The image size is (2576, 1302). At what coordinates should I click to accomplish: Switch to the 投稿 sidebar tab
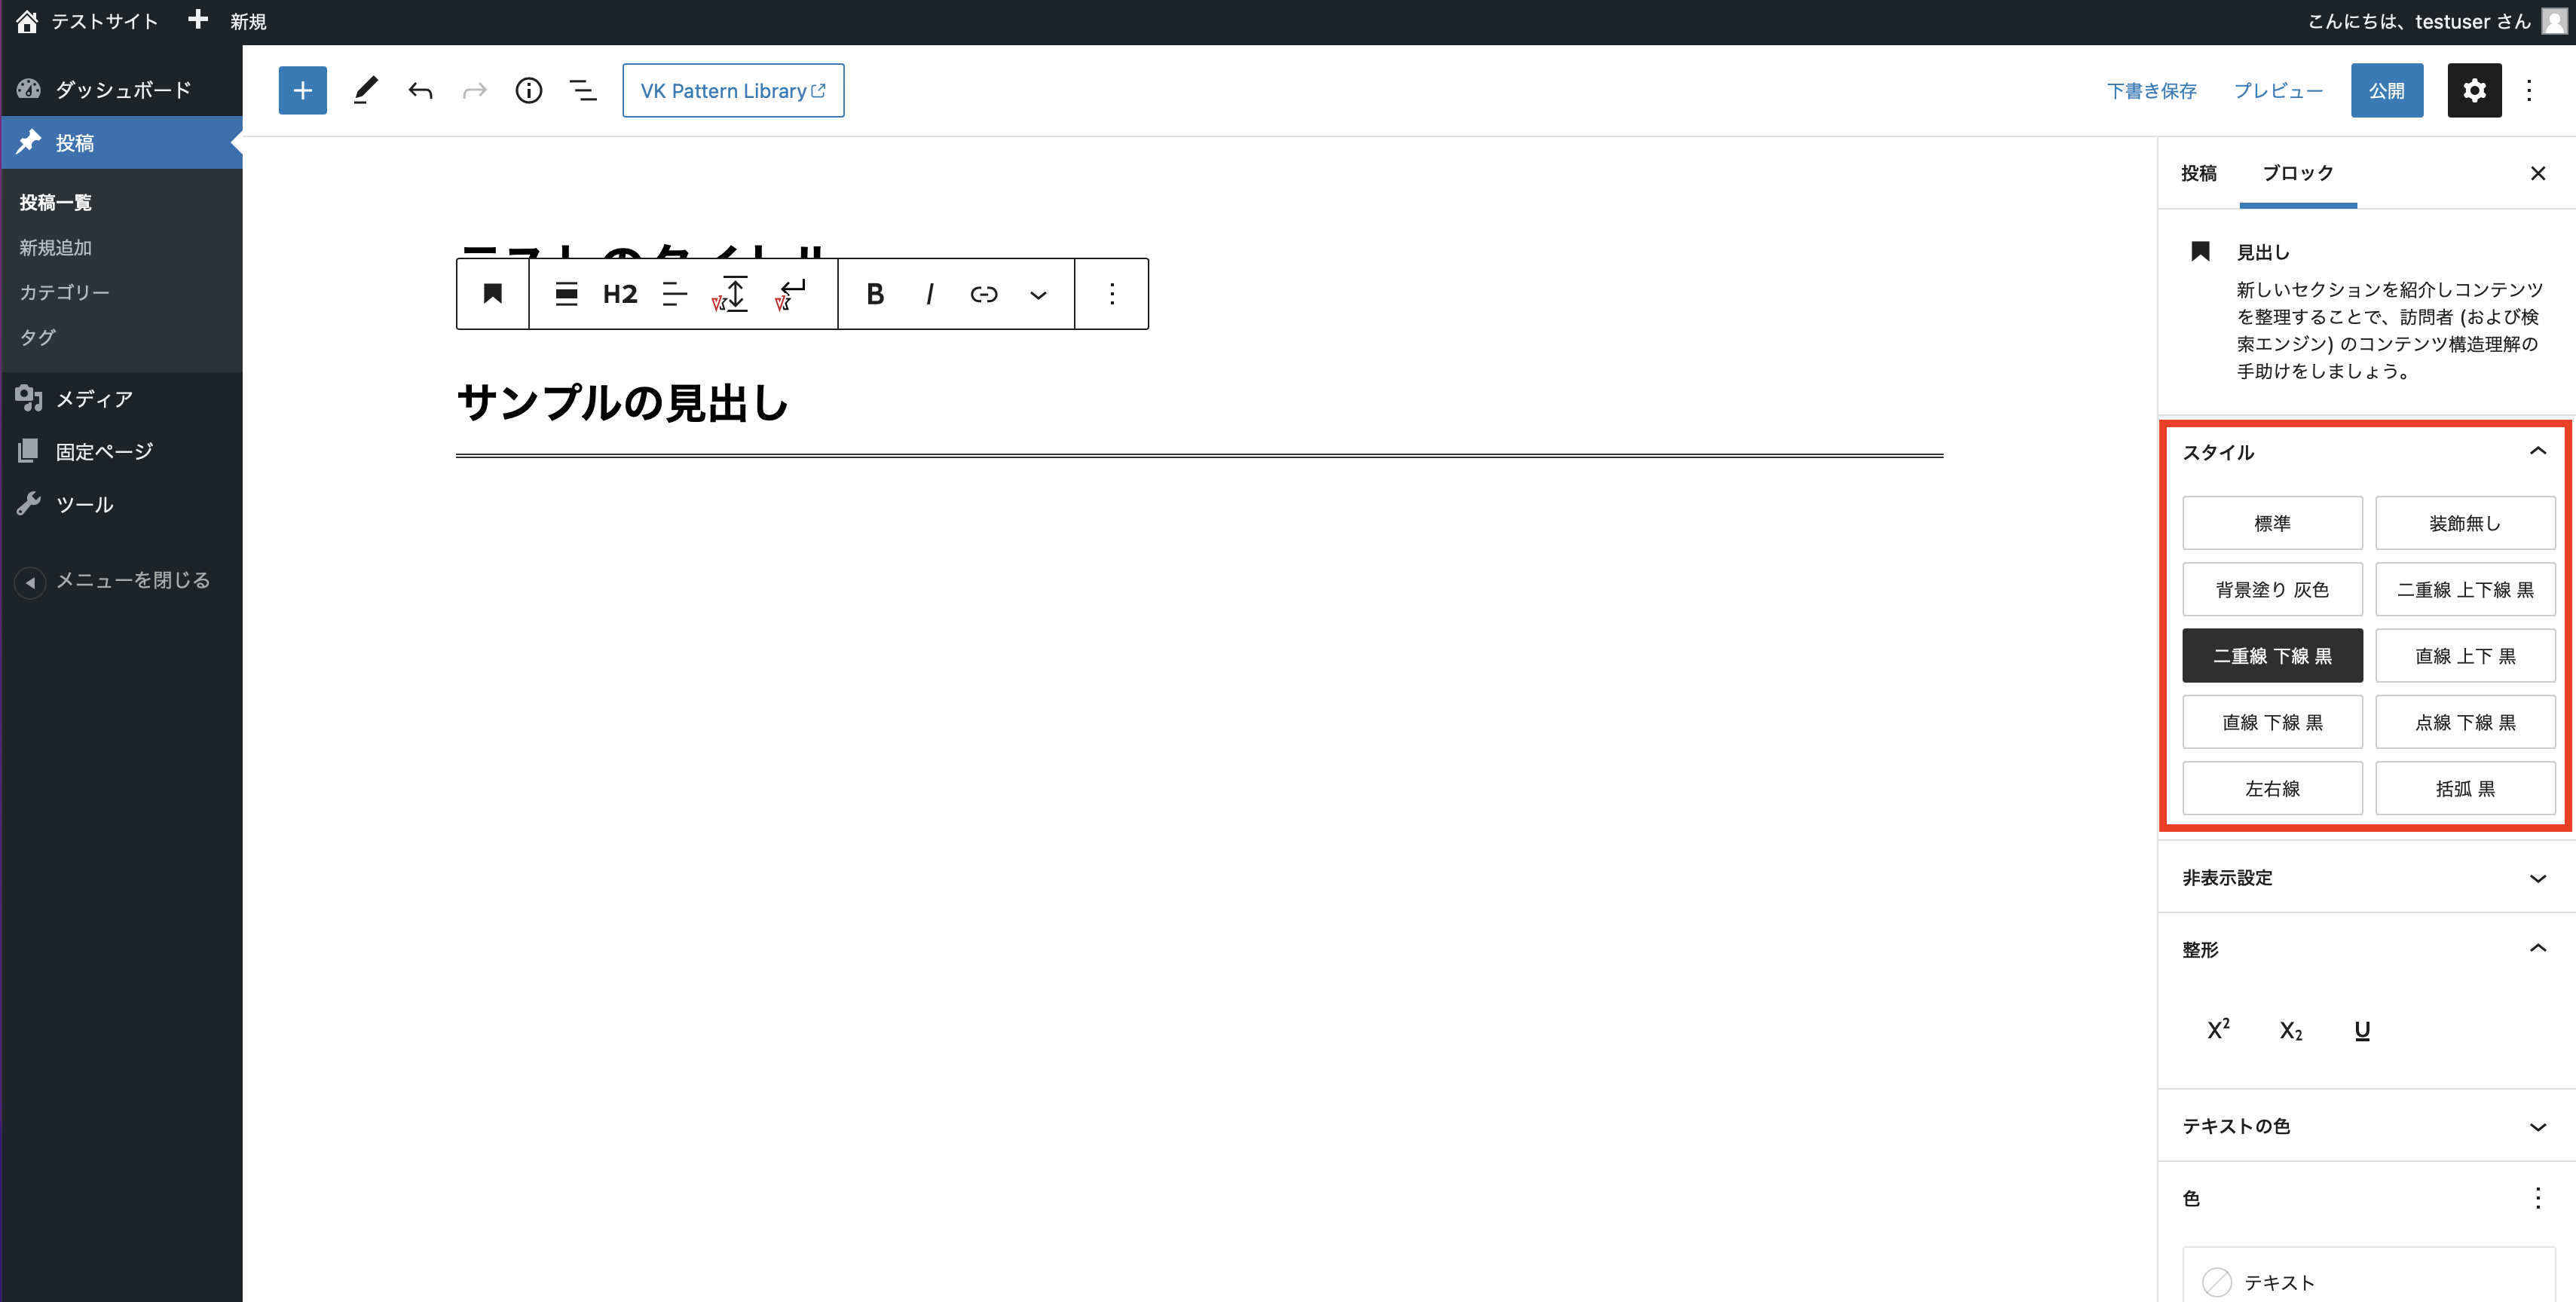click(x=2198, y=173)
